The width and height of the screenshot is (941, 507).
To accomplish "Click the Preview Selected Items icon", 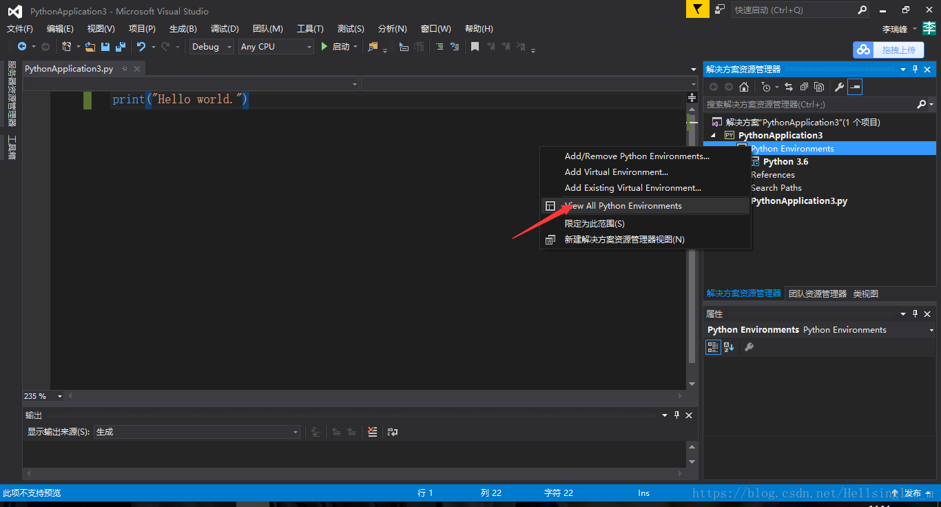I will point(855,87).
